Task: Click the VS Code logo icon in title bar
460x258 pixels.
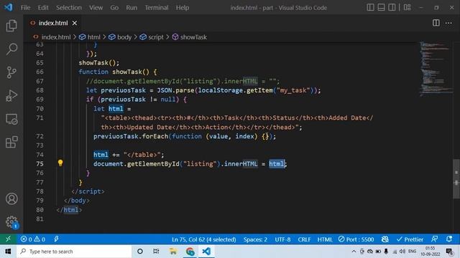Action: click(x=9, y=7)
